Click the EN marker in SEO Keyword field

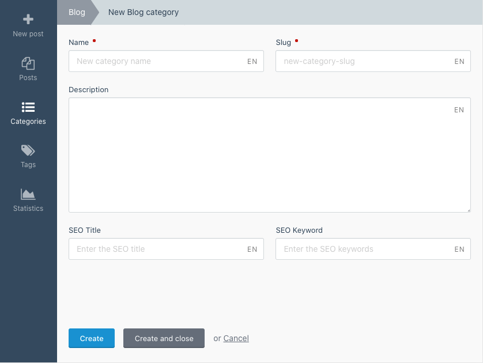click(x=459, y=249)
